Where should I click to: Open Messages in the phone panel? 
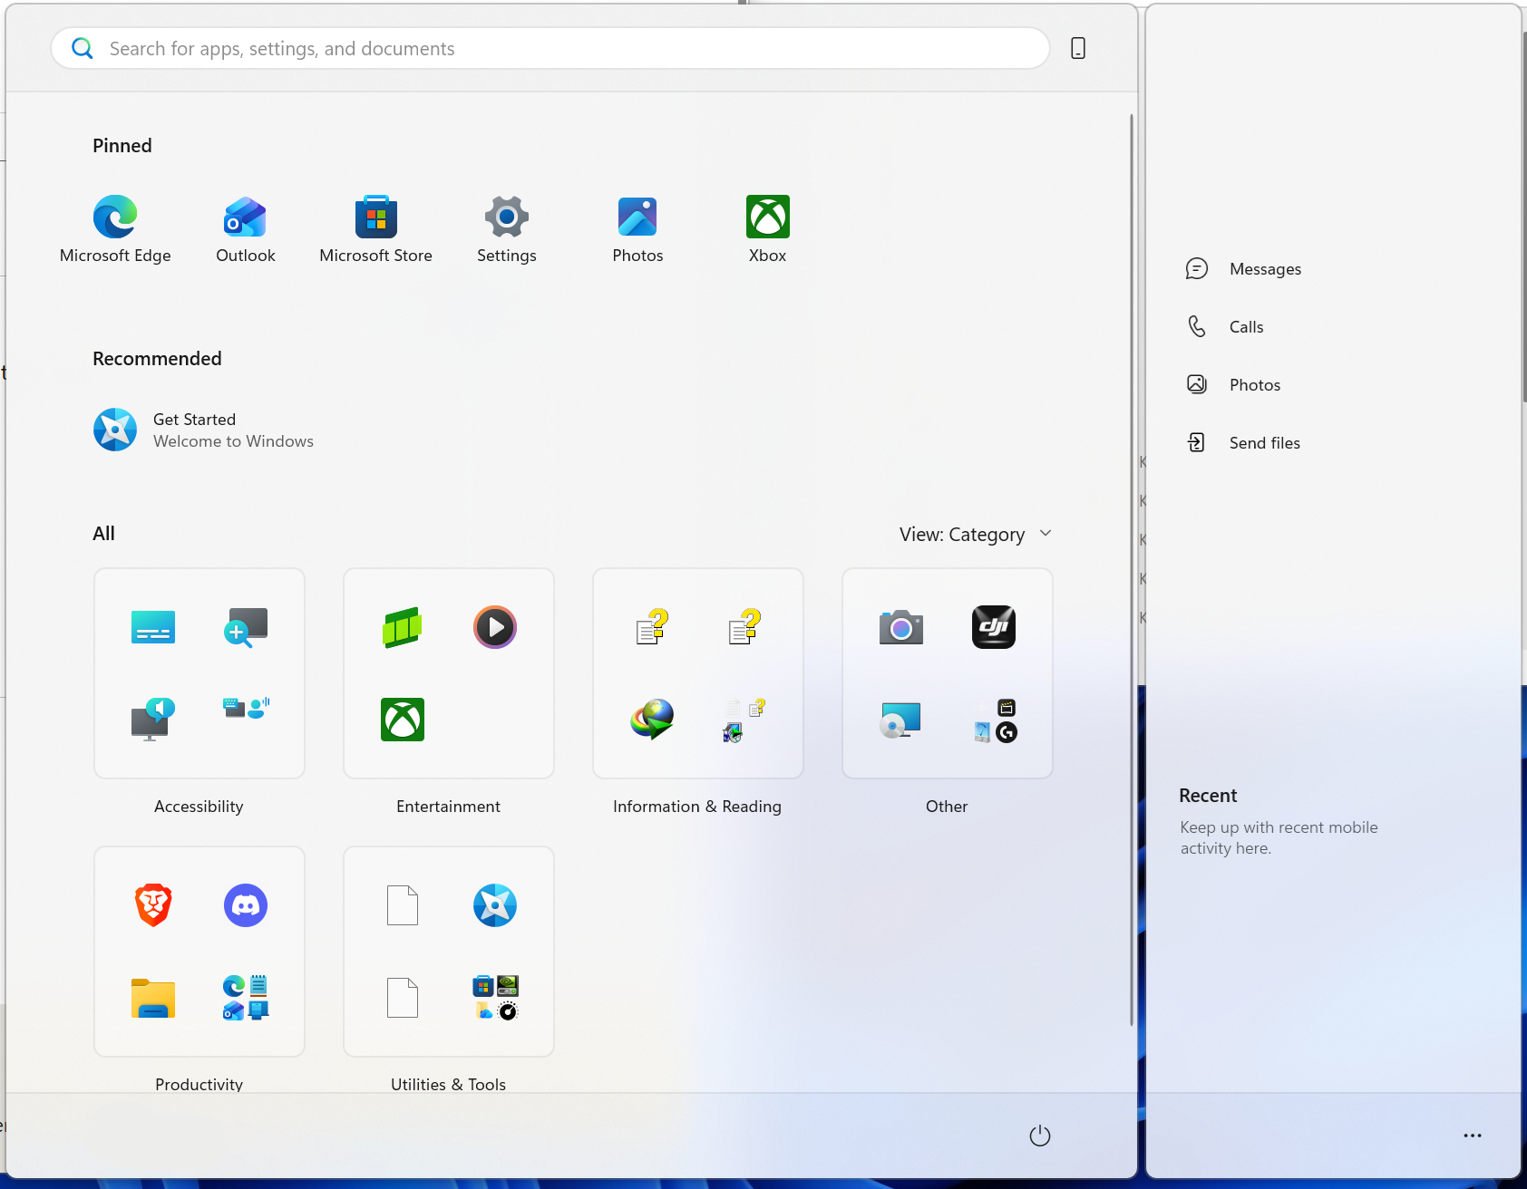1243,269
